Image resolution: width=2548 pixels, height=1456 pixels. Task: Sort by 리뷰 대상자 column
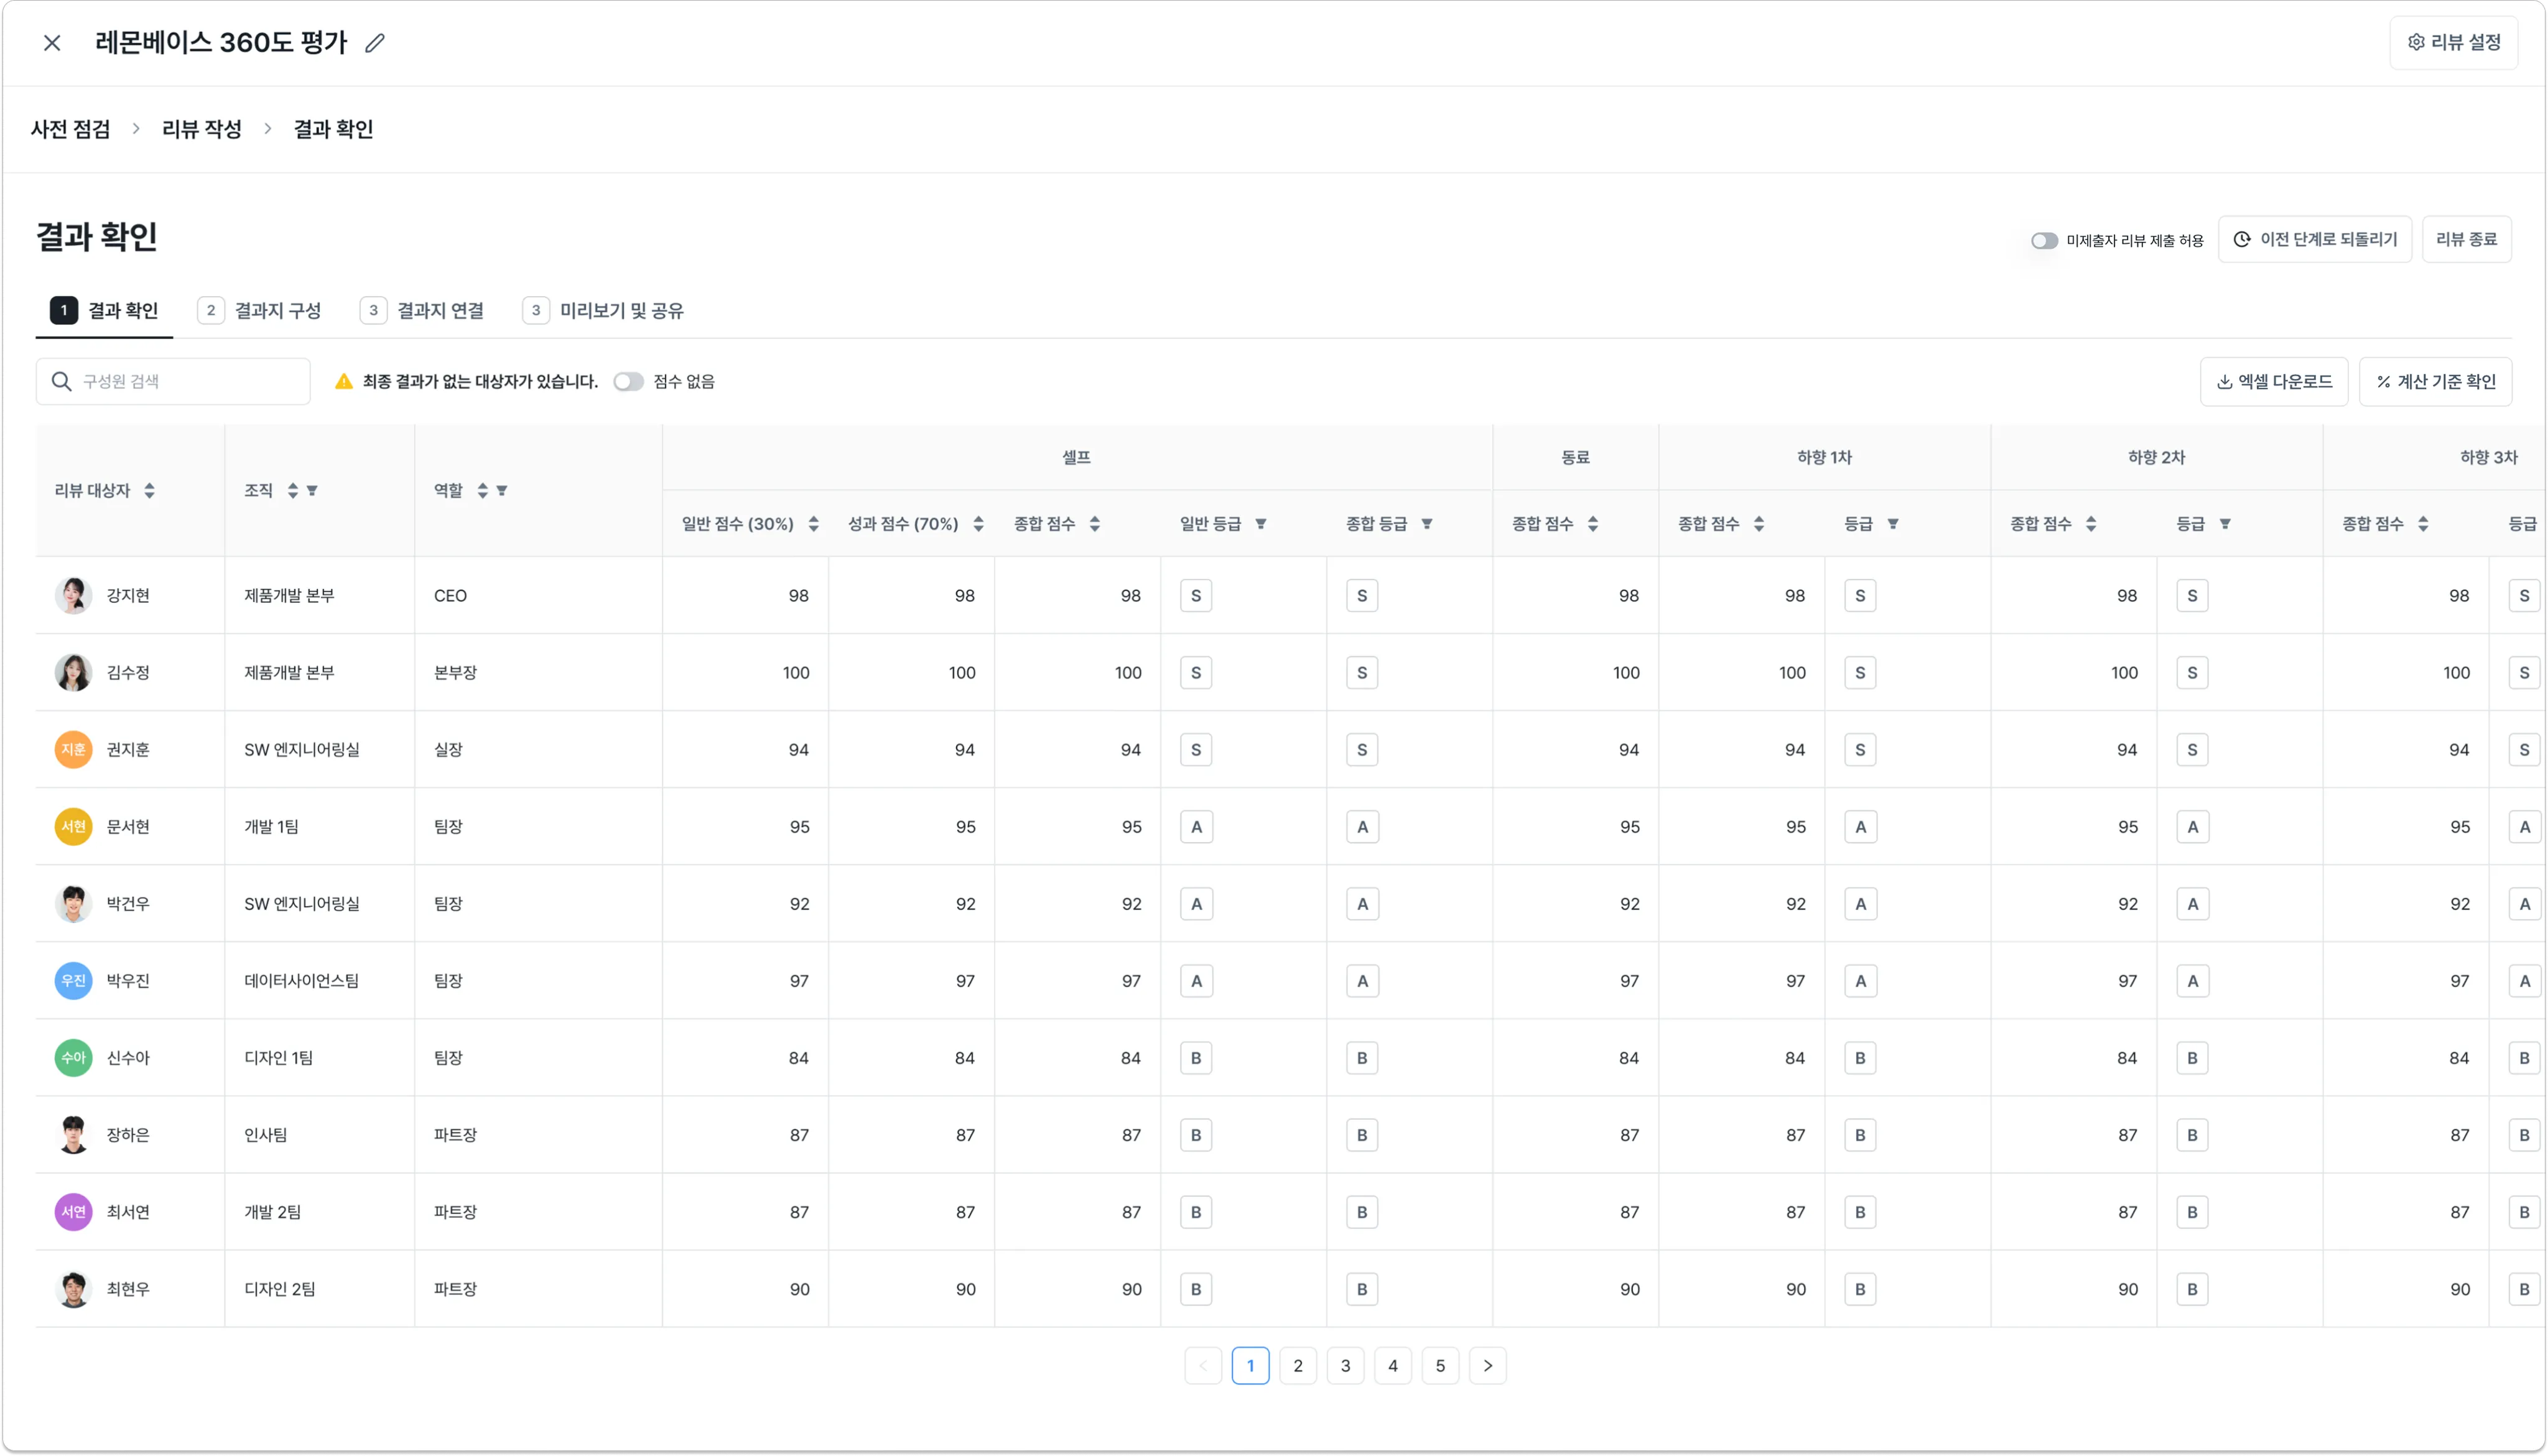point(149,491)
